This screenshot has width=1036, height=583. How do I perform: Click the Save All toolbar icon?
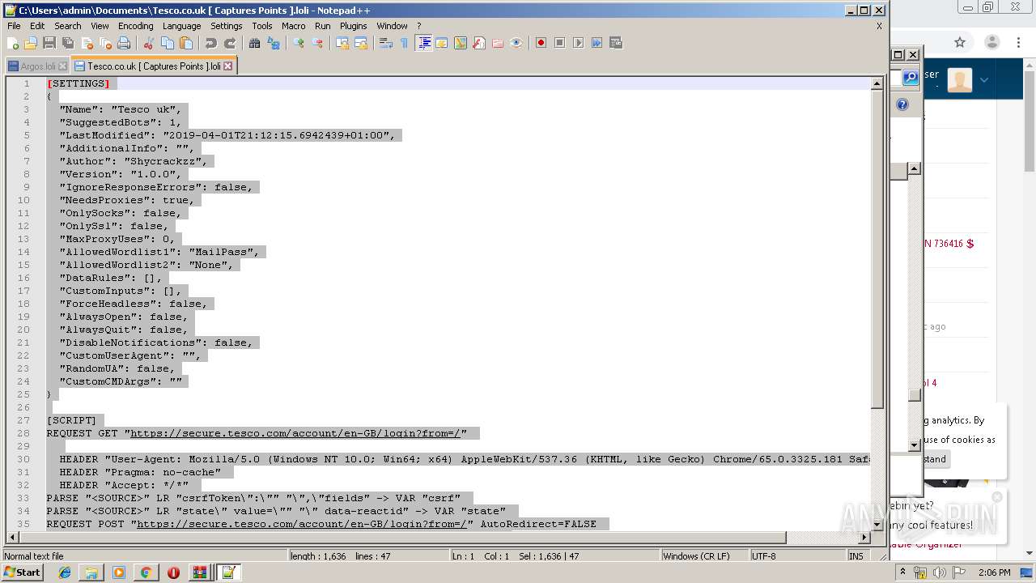[68, 43]
